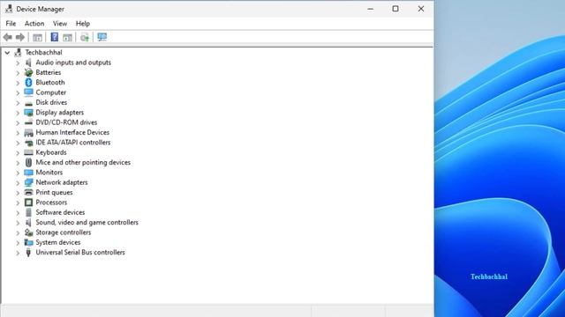Click the blue Help question-mark toolbar icon
The height and width of the screenshot is (317, 565).
54,37
